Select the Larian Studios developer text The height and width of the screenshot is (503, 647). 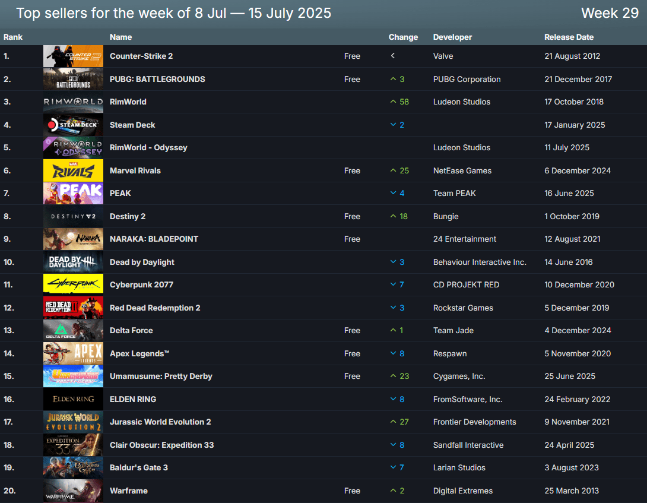pos(459,468)
